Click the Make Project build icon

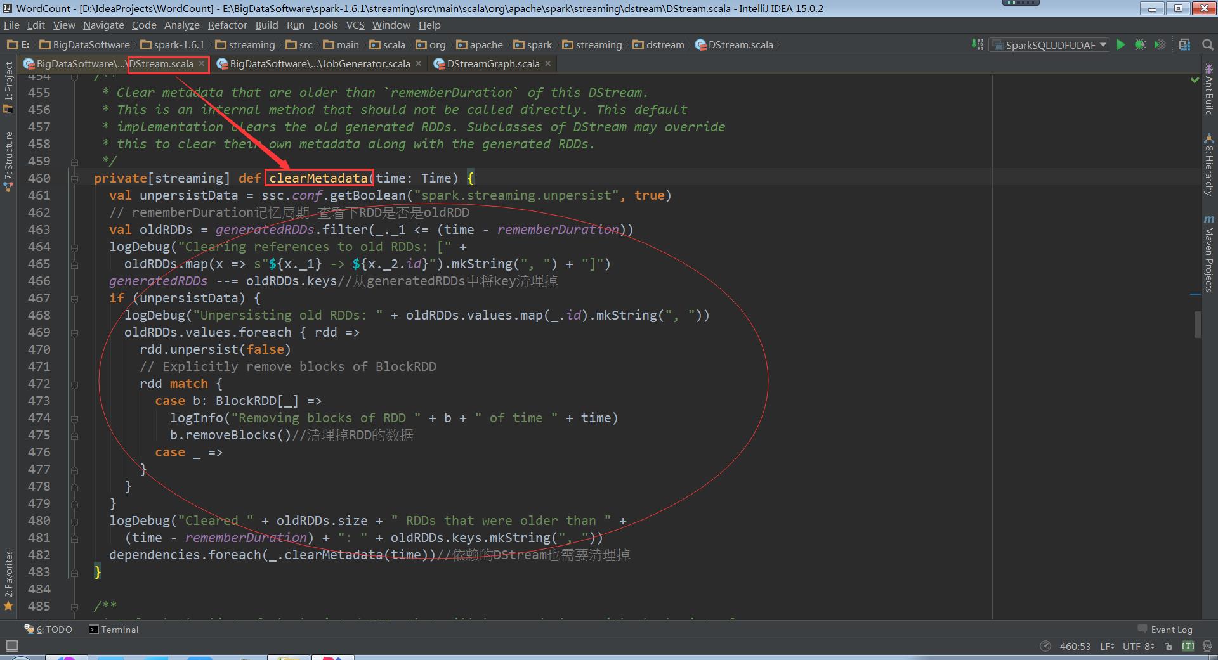pyautogui.click(x=977, y=44)
